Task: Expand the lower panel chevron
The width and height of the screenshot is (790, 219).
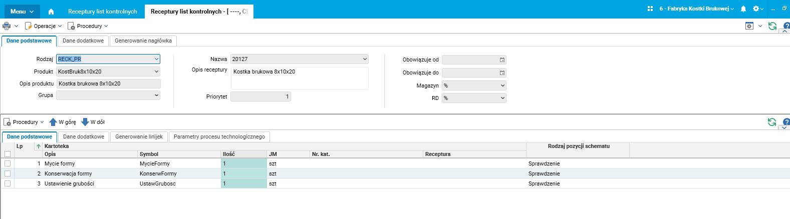Action: pyautogui.click(x=784, y=128)
